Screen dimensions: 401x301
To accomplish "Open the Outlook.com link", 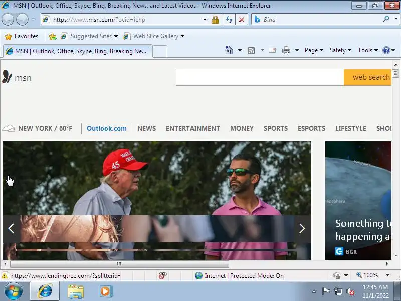I will (107, 128).
